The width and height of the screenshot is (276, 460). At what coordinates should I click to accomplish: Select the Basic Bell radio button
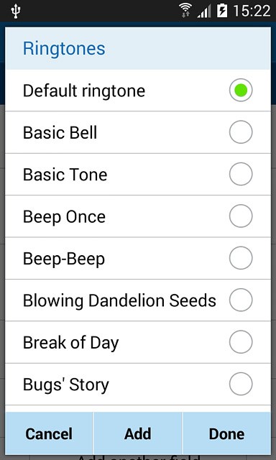pyautogui.click(x=241, y=132)
